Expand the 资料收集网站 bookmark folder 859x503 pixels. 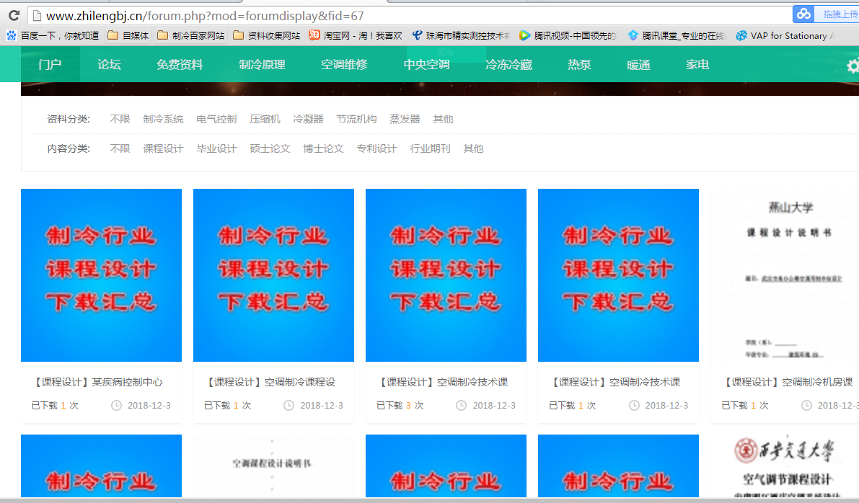(x=266, y=35)
